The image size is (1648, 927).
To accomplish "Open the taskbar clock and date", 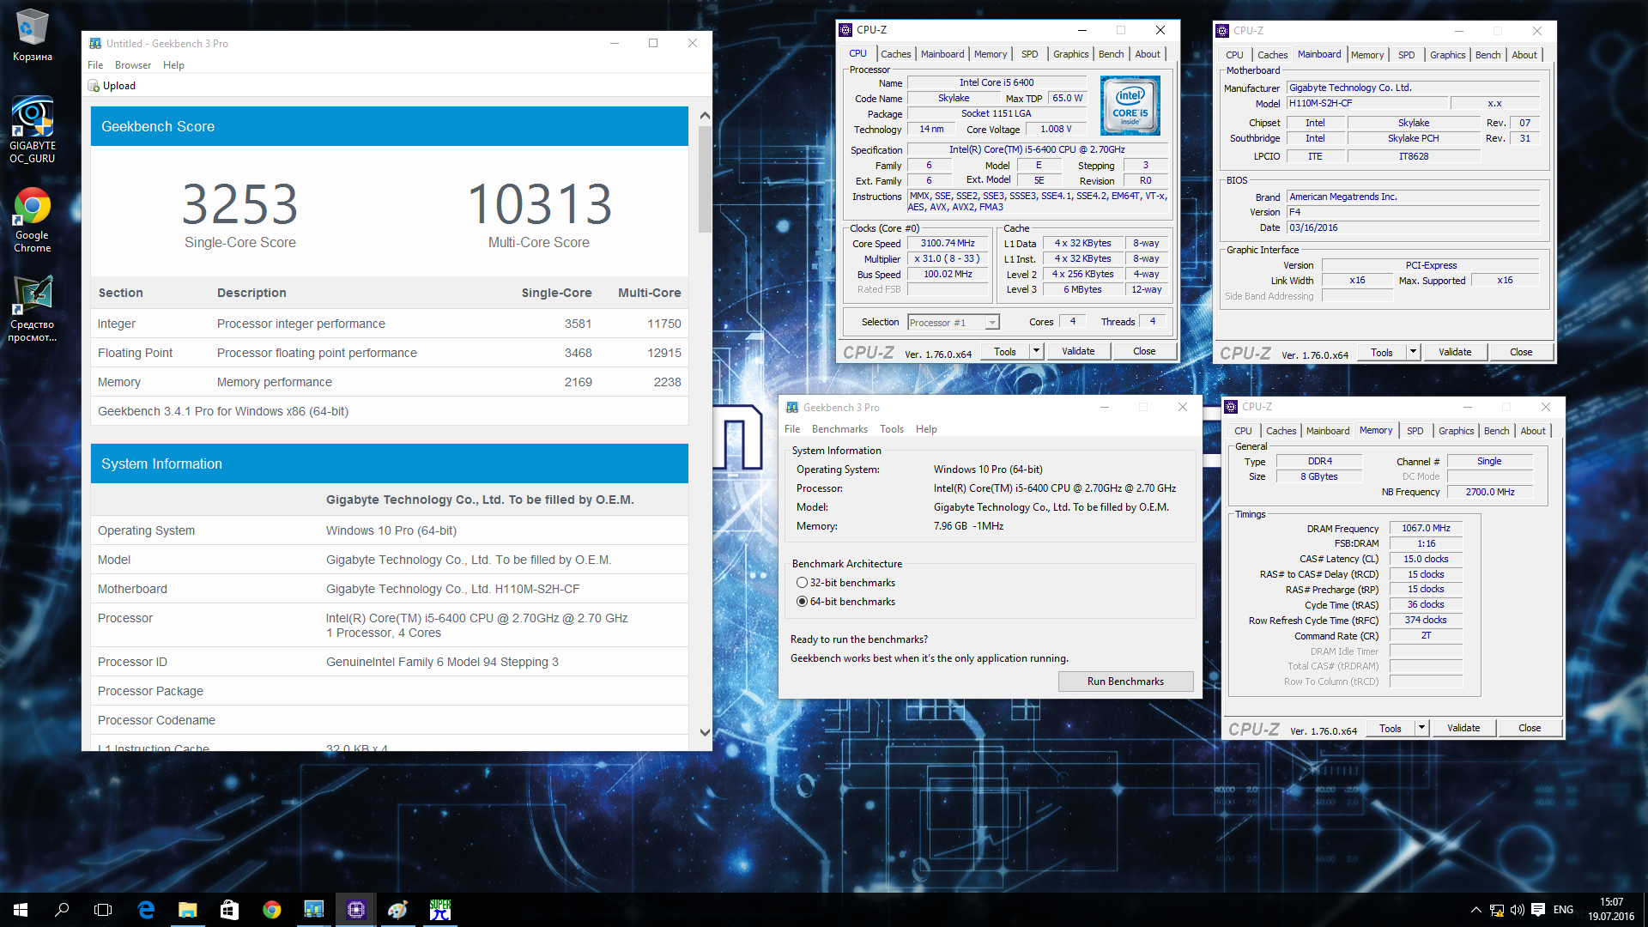I will pyautogui.click(x=1611, y=910).
